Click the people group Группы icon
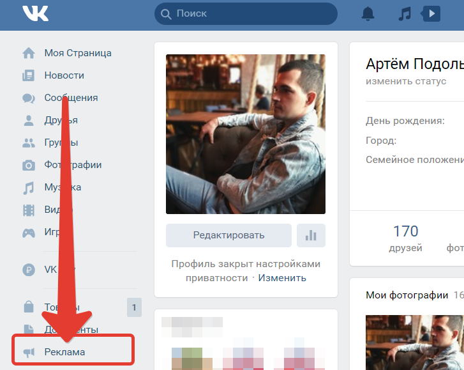Viewport: 464px width, 370px height. pos(29,143)
